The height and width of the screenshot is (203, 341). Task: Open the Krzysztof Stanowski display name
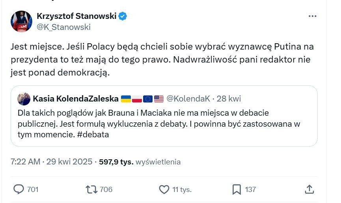coord(76,16)
